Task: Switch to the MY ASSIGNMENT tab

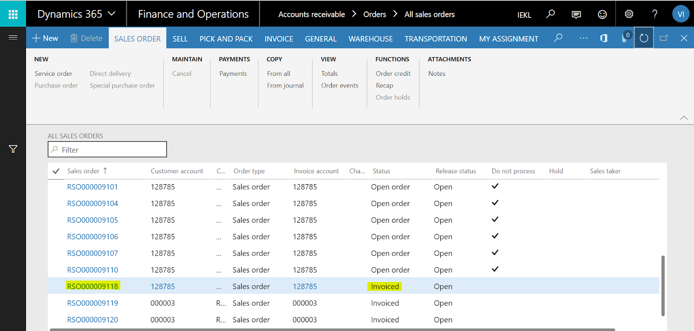Action: click(509, 39)
